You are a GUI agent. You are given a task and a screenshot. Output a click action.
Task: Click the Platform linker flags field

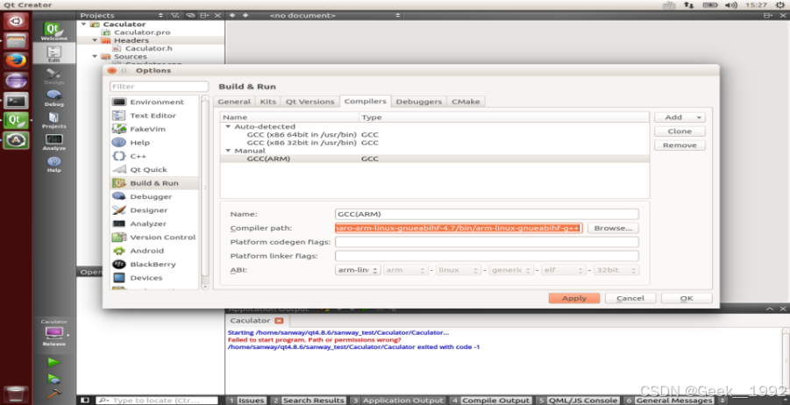[487, 256]
